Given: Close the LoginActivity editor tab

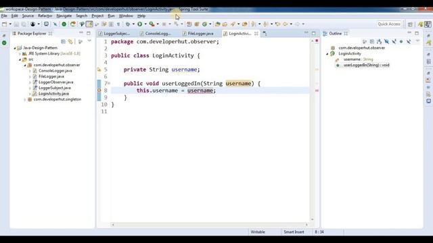Looking at the screenshot, I should [x=256, y=34].
